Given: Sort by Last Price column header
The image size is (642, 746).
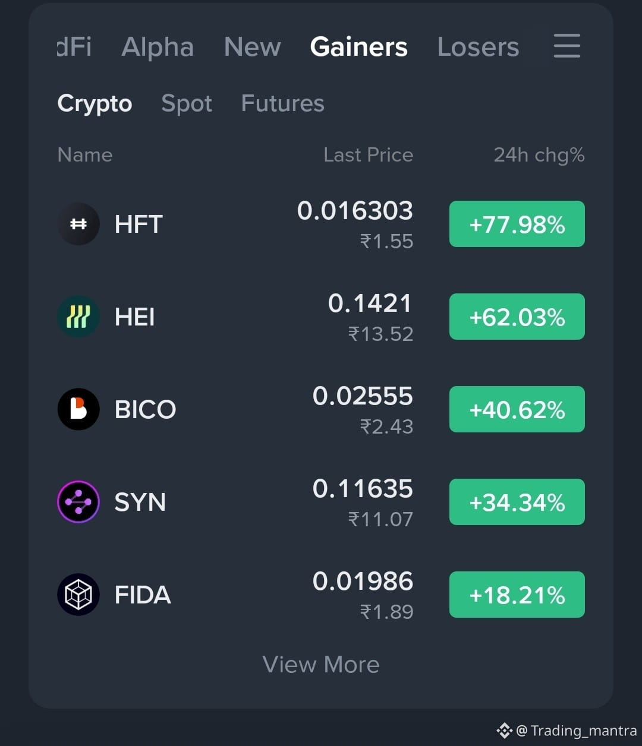Looking at the screenshot, I should (x=368, y=155).
